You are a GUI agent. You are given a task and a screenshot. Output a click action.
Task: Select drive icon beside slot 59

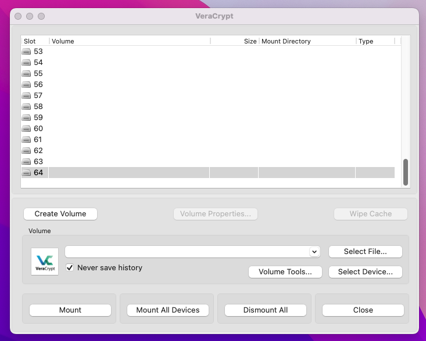26,118
